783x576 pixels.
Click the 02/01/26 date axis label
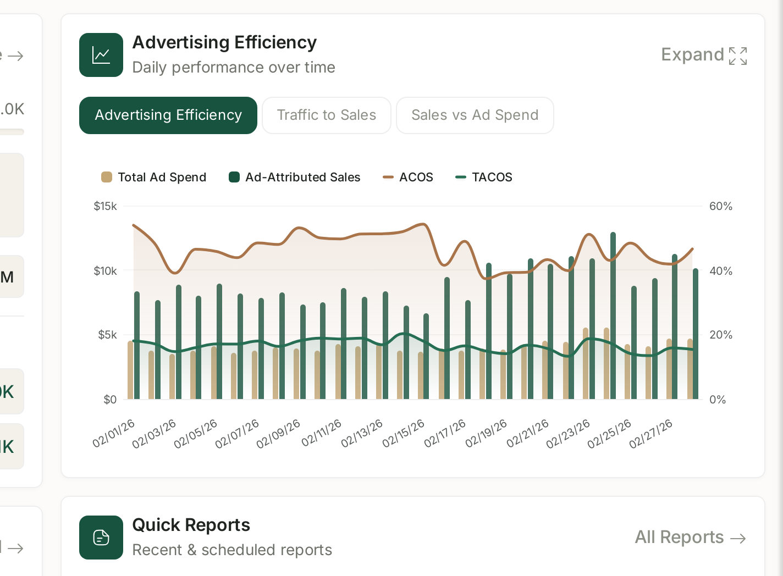point(113,434)
